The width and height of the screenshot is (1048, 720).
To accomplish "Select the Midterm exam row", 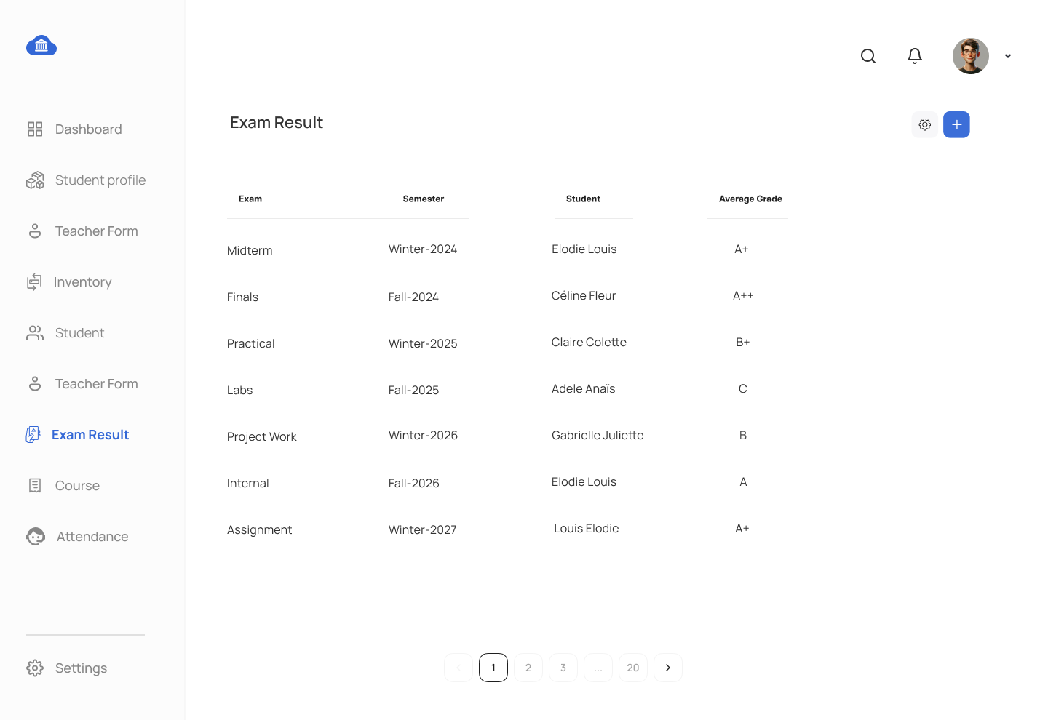I will [507, 249].
